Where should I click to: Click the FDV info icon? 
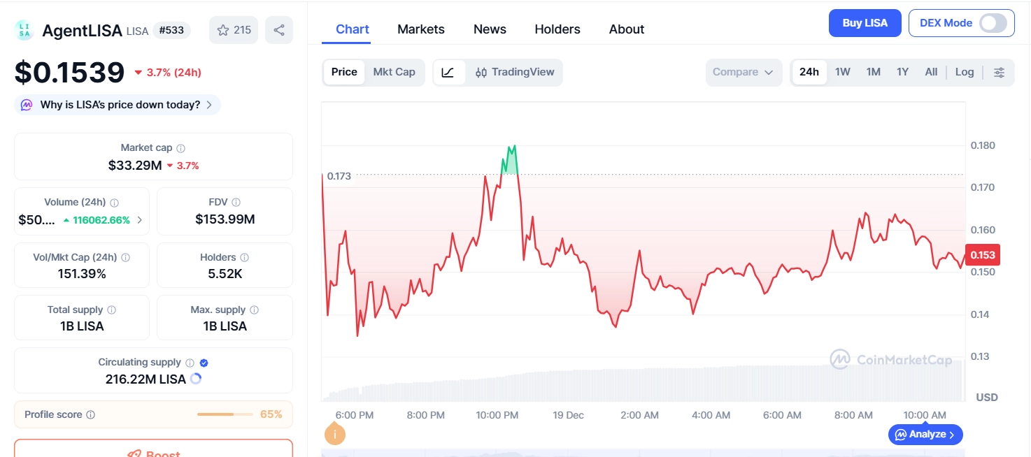(x=236, y=202)
